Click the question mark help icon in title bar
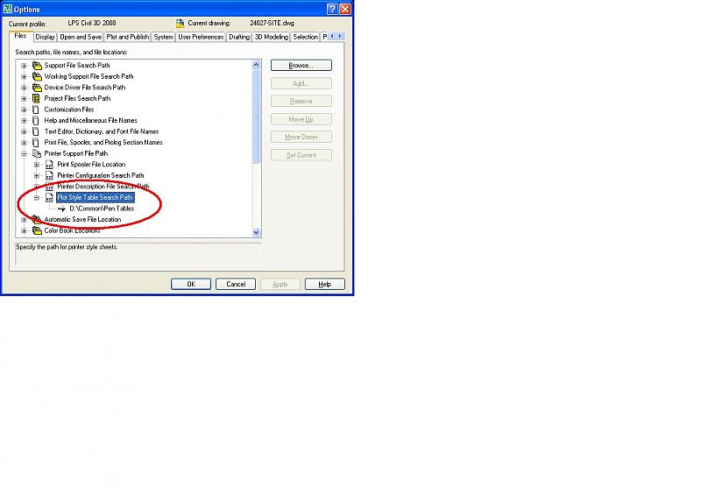Screen dimensions: 701x495 332,9
